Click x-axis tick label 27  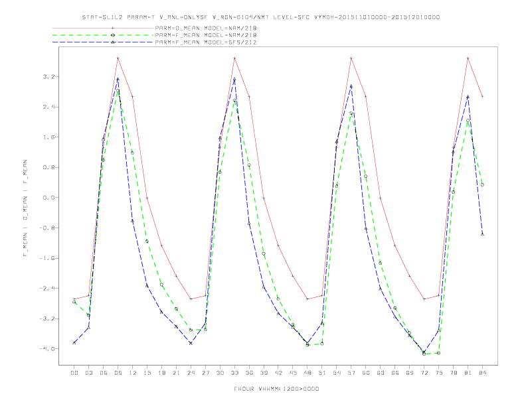pos(205,373)
